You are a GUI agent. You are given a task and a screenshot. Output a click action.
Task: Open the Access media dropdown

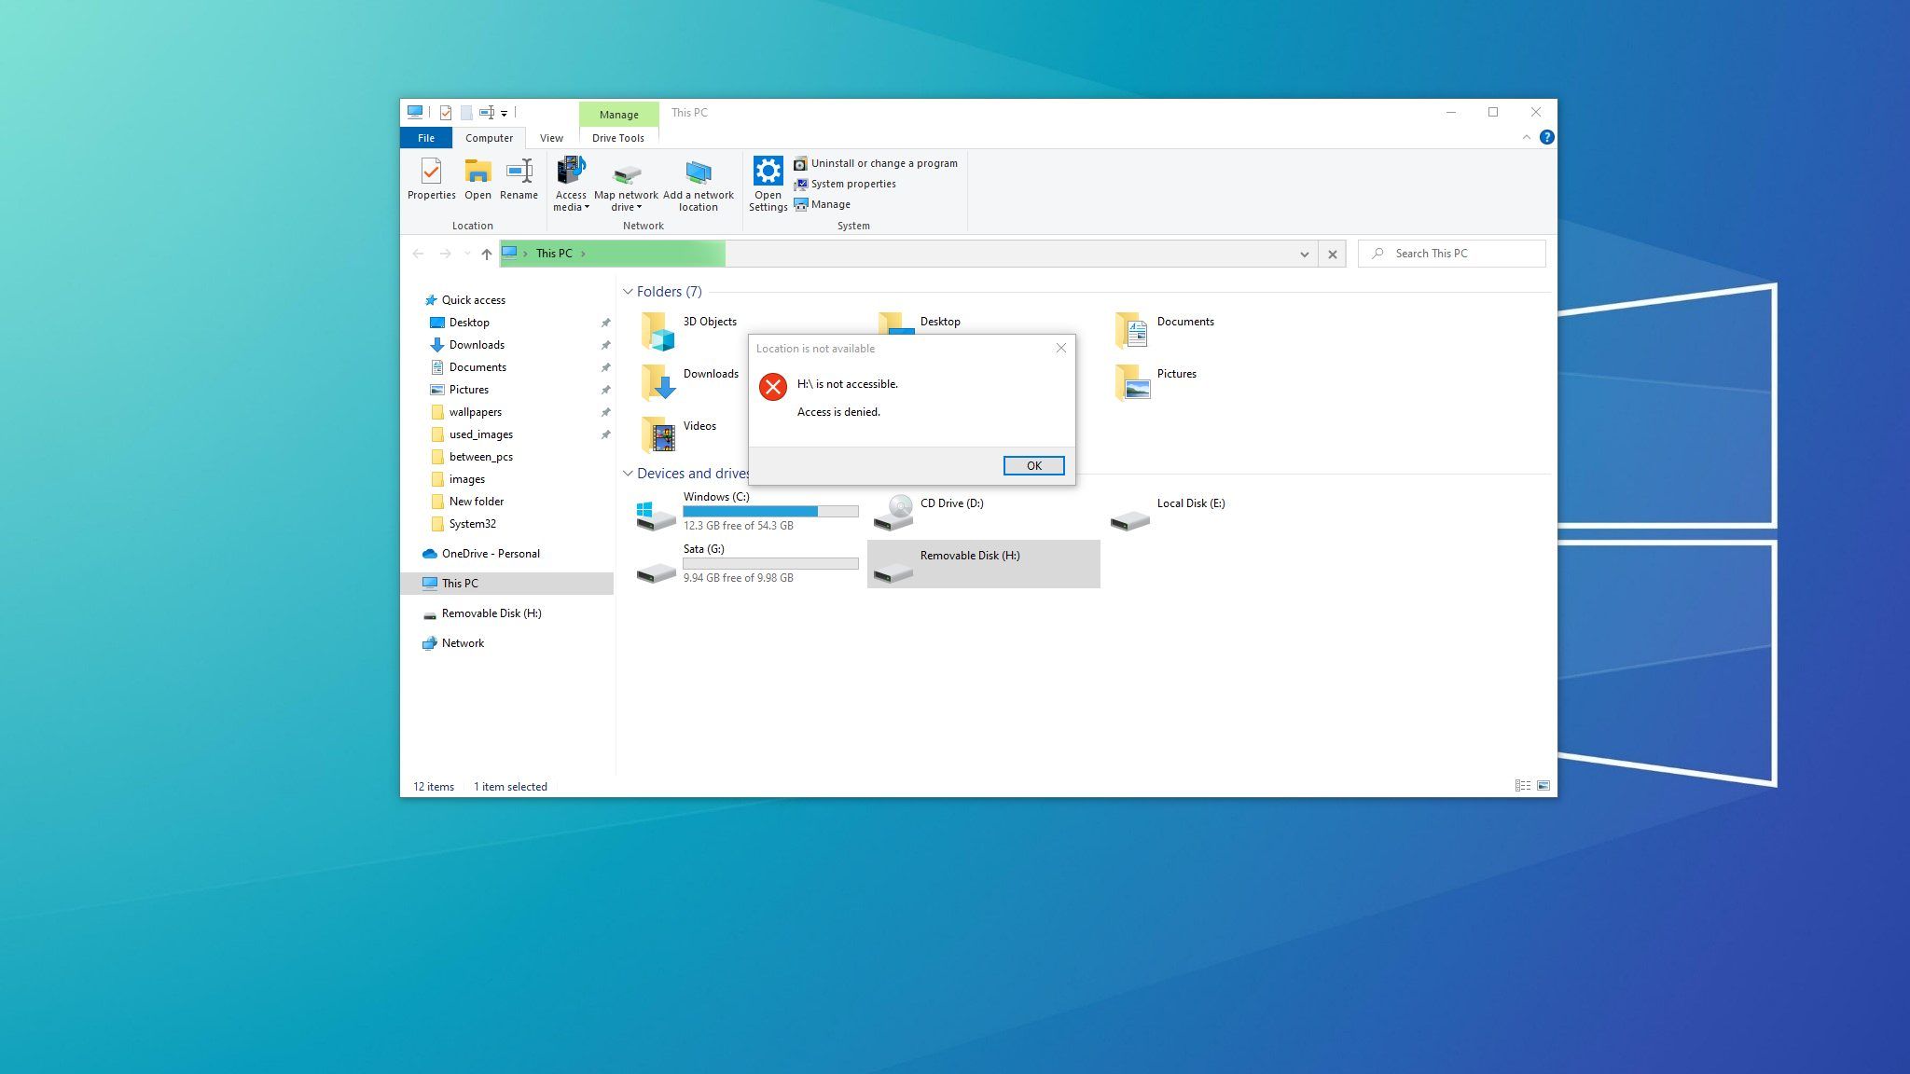[571, 207]
